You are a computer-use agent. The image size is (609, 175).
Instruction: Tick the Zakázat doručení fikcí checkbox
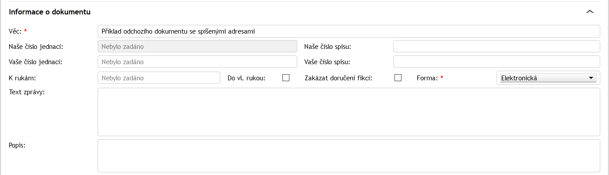coord(398,78)
